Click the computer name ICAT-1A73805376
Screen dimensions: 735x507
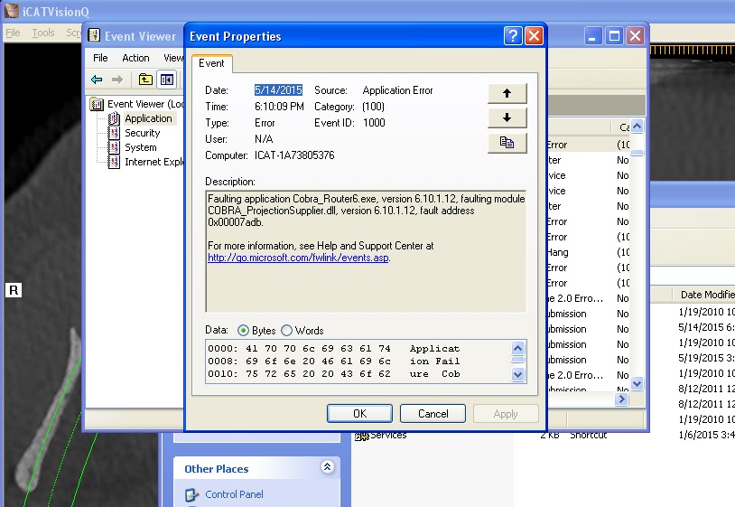[294, 155]
